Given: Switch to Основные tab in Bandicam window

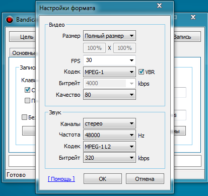Looking at the screenshot, I should click(23, 53).
